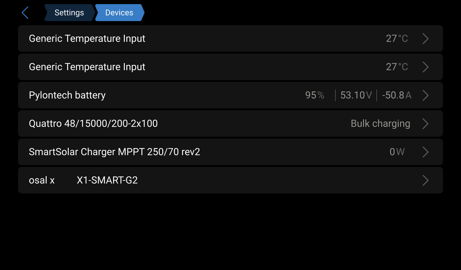Open the top Generic Temperature Input label
The image size is (461, 270).
(x=87, y=38)
